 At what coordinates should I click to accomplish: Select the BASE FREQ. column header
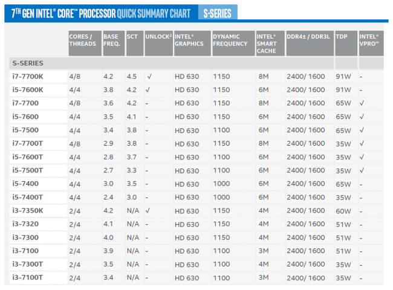[111, 40]
